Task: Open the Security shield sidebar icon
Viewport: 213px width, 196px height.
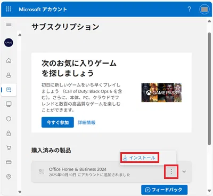Action: point(9,119)
